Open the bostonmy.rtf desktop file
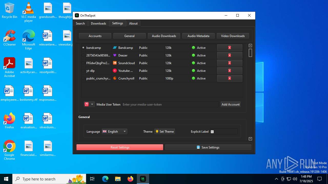This screenshot has height=184, width=328. [28, 93]
